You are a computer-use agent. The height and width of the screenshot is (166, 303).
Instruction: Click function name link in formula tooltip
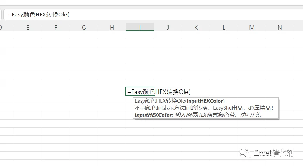(160, 101)
